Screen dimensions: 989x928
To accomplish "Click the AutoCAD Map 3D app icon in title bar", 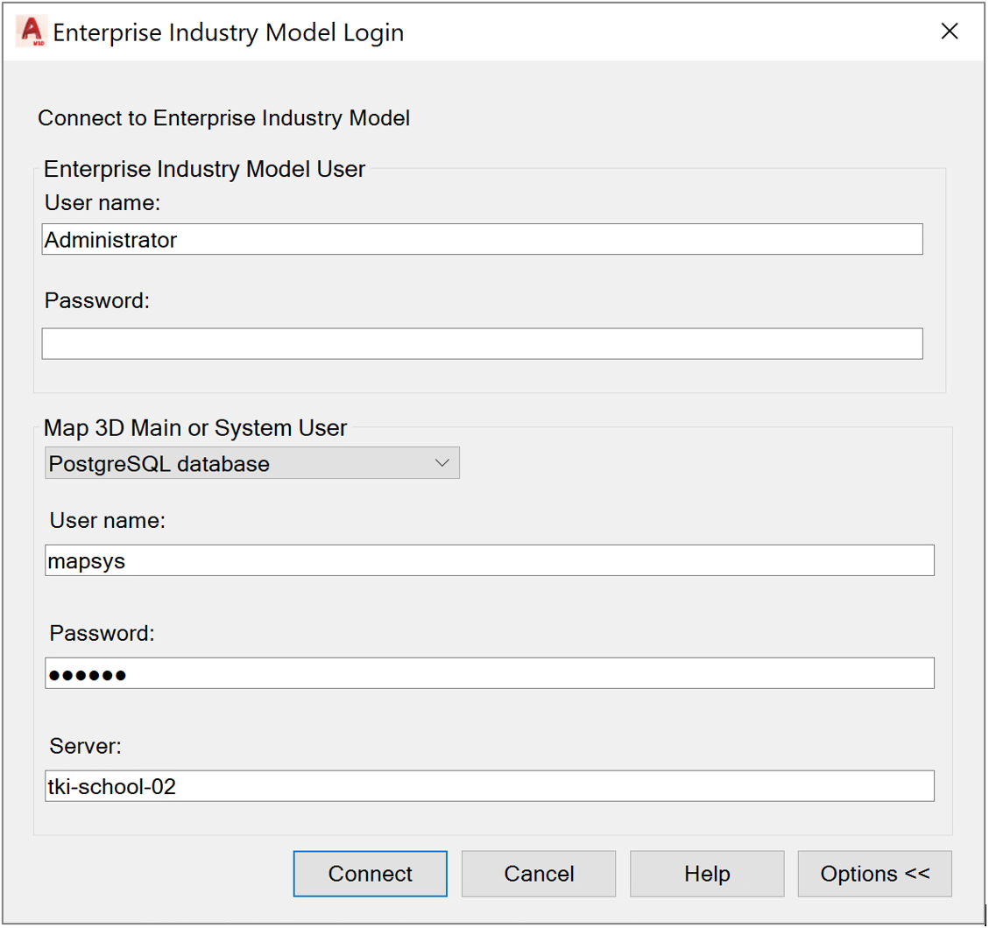I will tap(31, 32).
